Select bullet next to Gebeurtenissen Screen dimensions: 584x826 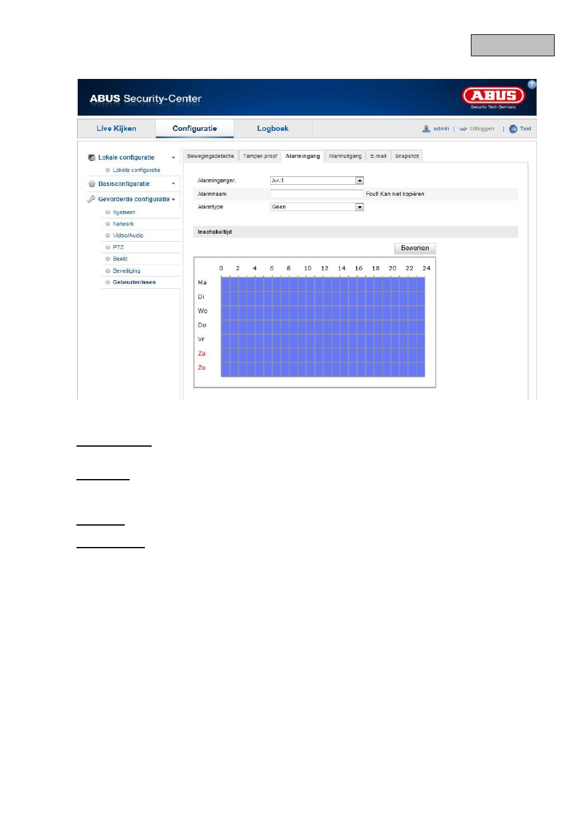108,282
